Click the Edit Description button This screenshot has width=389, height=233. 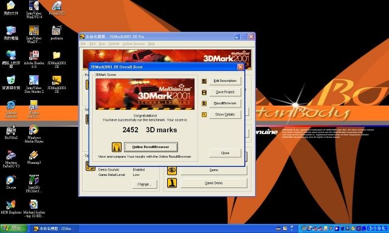pos(225,81)
